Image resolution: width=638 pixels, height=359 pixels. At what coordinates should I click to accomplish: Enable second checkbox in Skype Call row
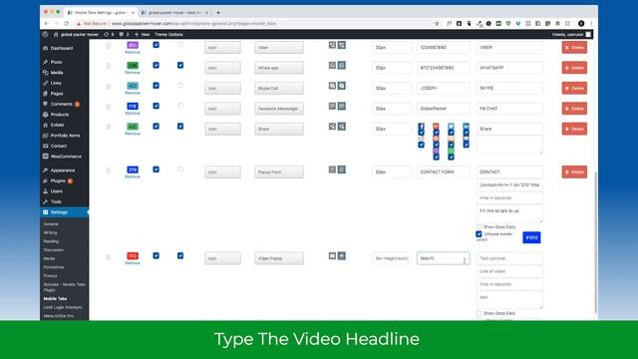coord(180,86)
